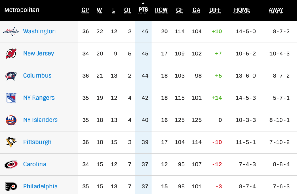Click the Columbus Blue Jackets logo
297x194 pixels.
point(11,76)
